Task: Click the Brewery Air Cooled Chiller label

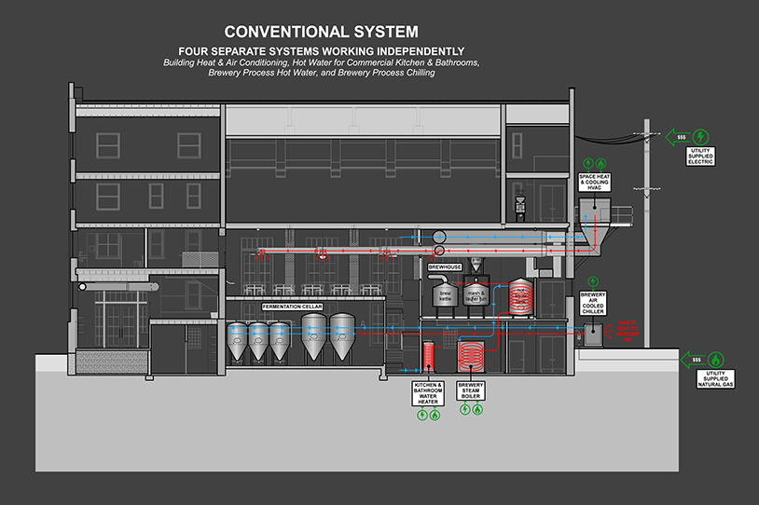Action: pyautogui.click(x=593, y=302)
